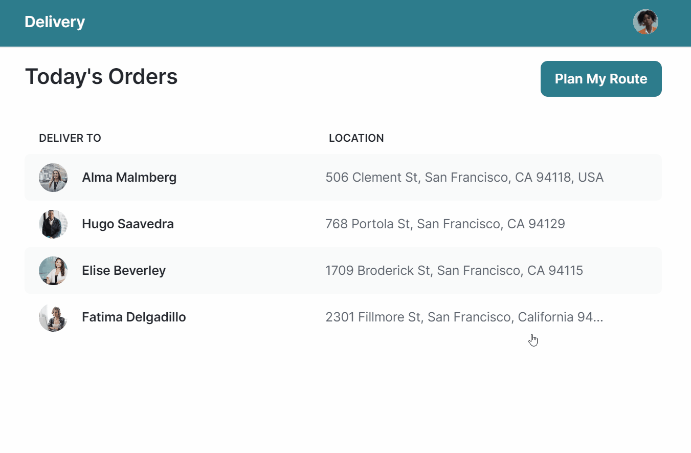Image resolution: width=691 pixels, height=453 pixels.
Task: Click Alma Malmberg's profile photo
Action: (x=53, y=178)
